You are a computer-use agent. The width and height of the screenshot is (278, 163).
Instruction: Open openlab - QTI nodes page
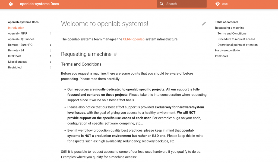click(x=21, y=39)
